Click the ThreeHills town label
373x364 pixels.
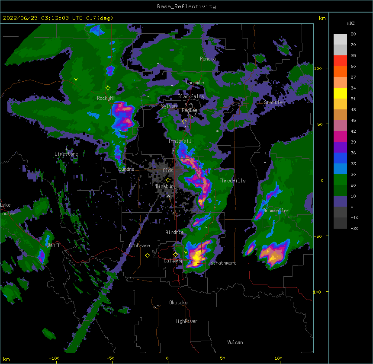tap(232, 181)
